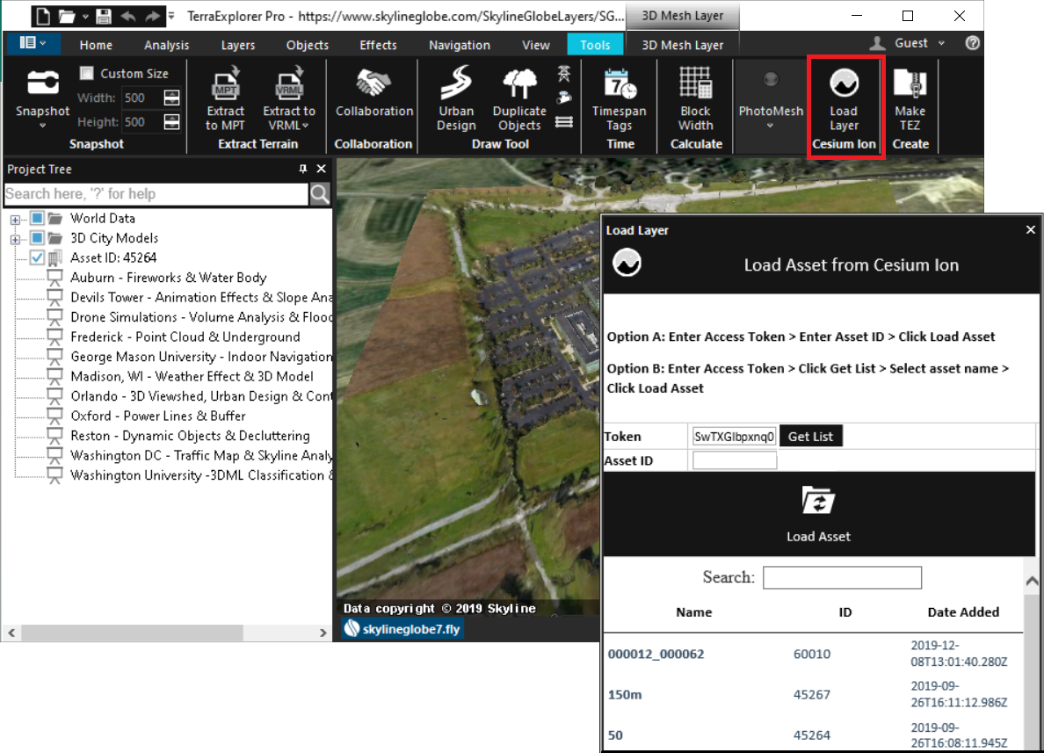
Task: Open the PhotoMesh dropdown menu
Action: pos(771,126)
